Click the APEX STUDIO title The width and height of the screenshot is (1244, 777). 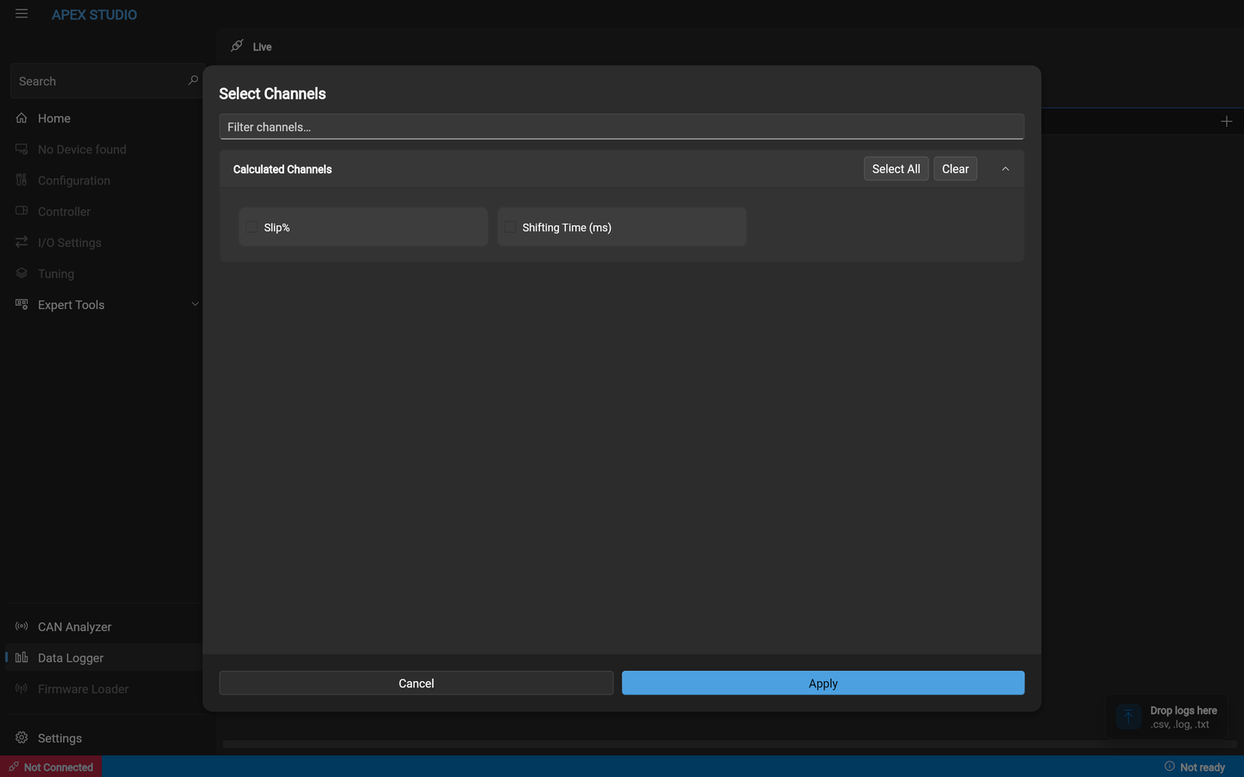click(x=94, y=15)
